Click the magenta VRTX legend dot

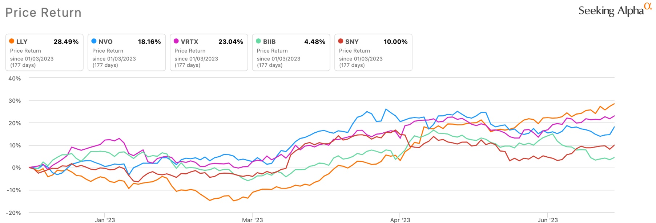point(176,41)
